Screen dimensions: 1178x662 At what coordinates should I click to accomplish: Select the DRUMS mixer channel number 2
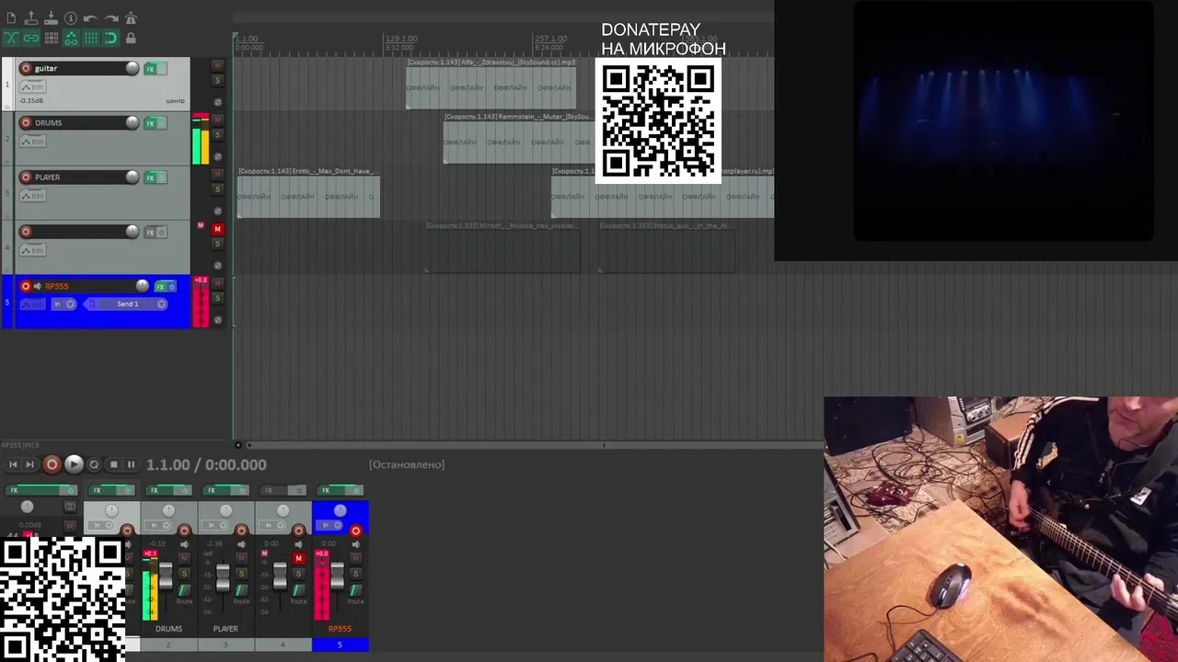click(168, 645)
